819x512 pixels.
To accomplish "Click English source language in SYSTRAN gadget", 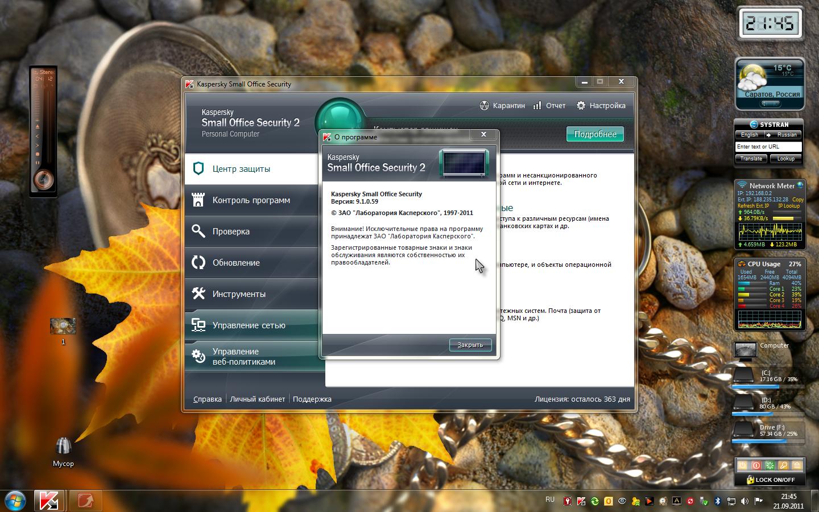I will coord(750,135).
